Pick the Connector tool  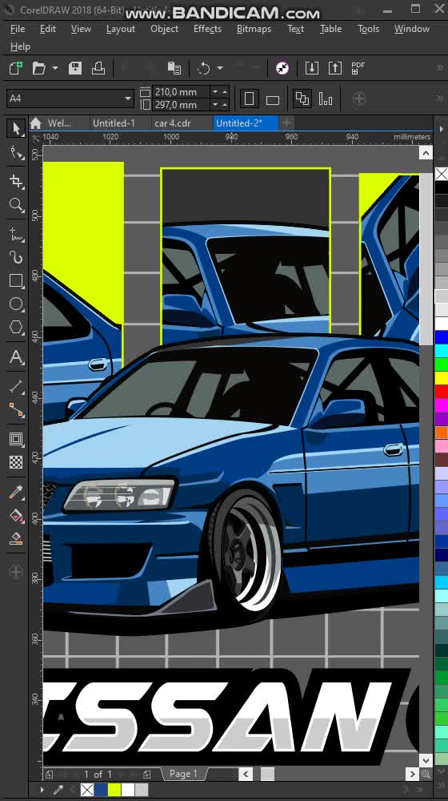pyautogui.click(x=16, y=409)
